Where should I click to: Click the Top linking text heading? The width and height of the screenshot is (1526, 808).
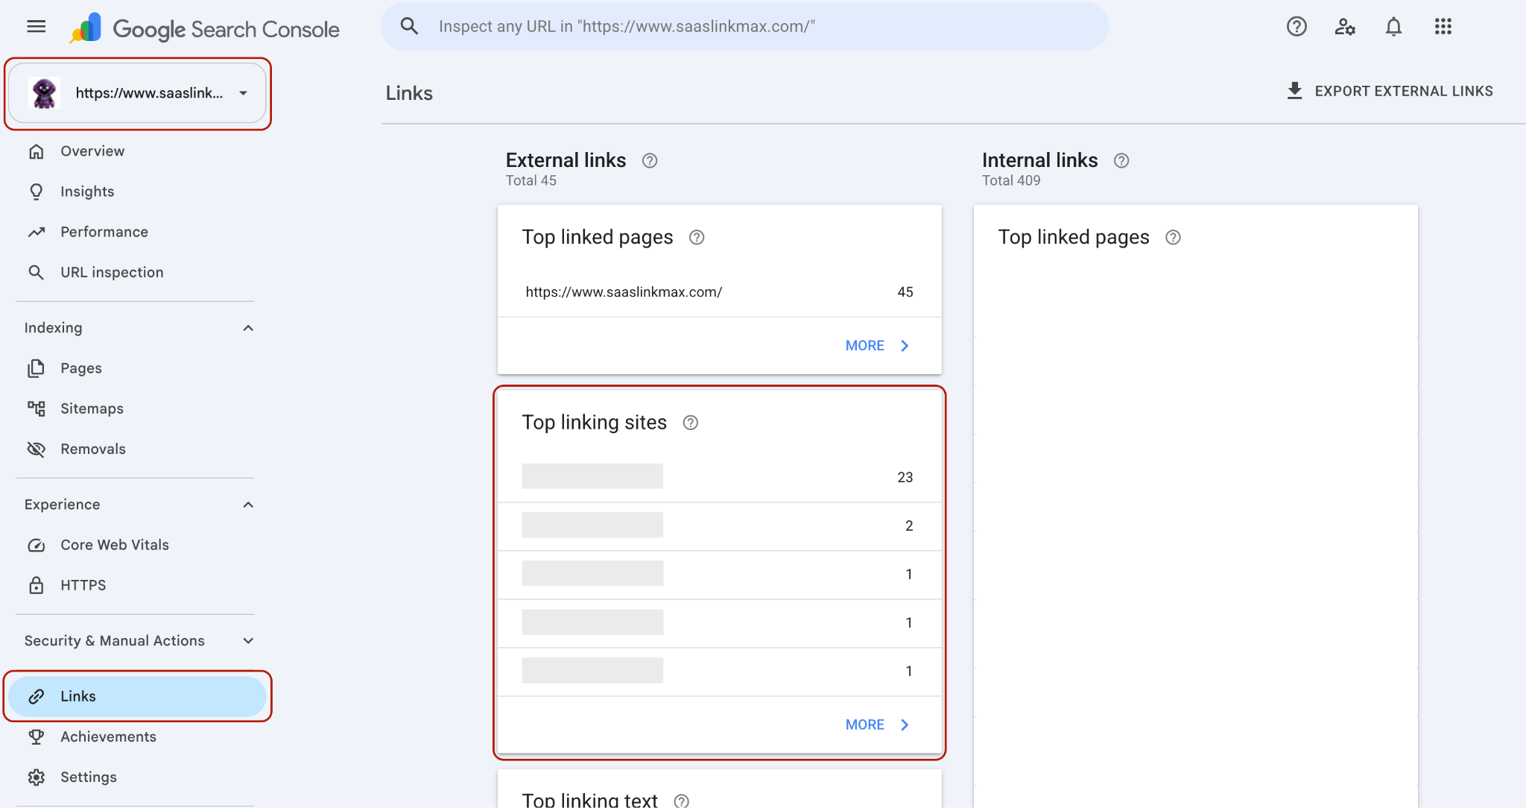pyautogui.click(x=589, y=800)
